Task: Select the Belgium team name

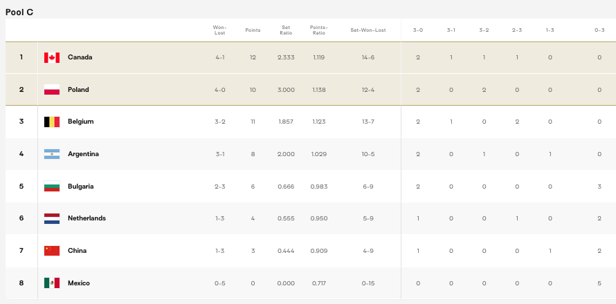Action: click(80, 122)
